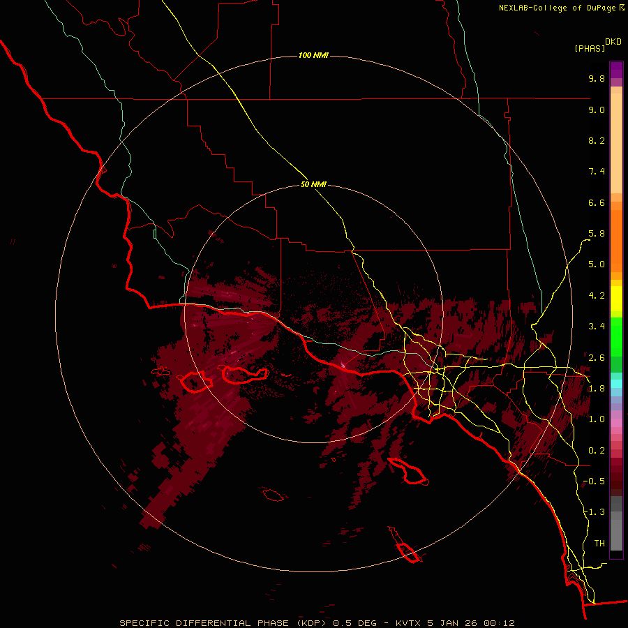The height and width of the screenshot is (628, 628).
Task: Select the -0.5 scale value
Action: [594, 481]
